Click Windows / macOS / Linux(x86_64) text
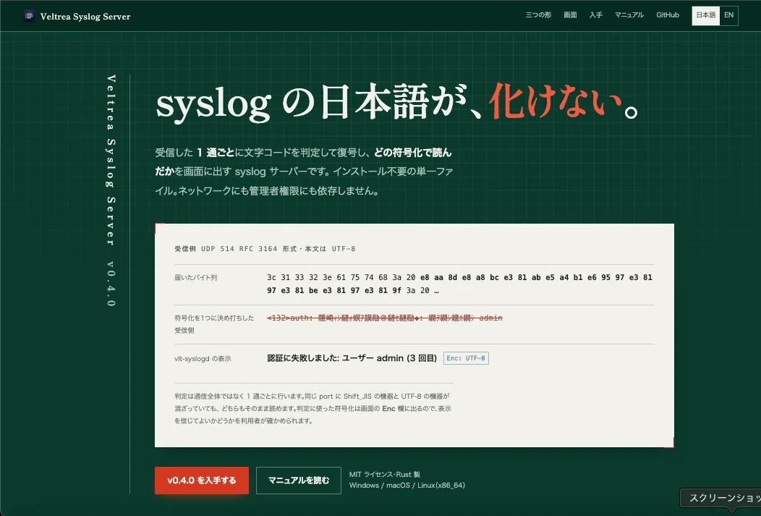Viewport: 761px width, 516px height. [407, 486]
